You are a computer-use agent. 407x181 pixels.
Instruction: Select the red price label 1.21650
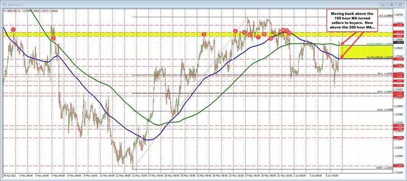(399, 165)
